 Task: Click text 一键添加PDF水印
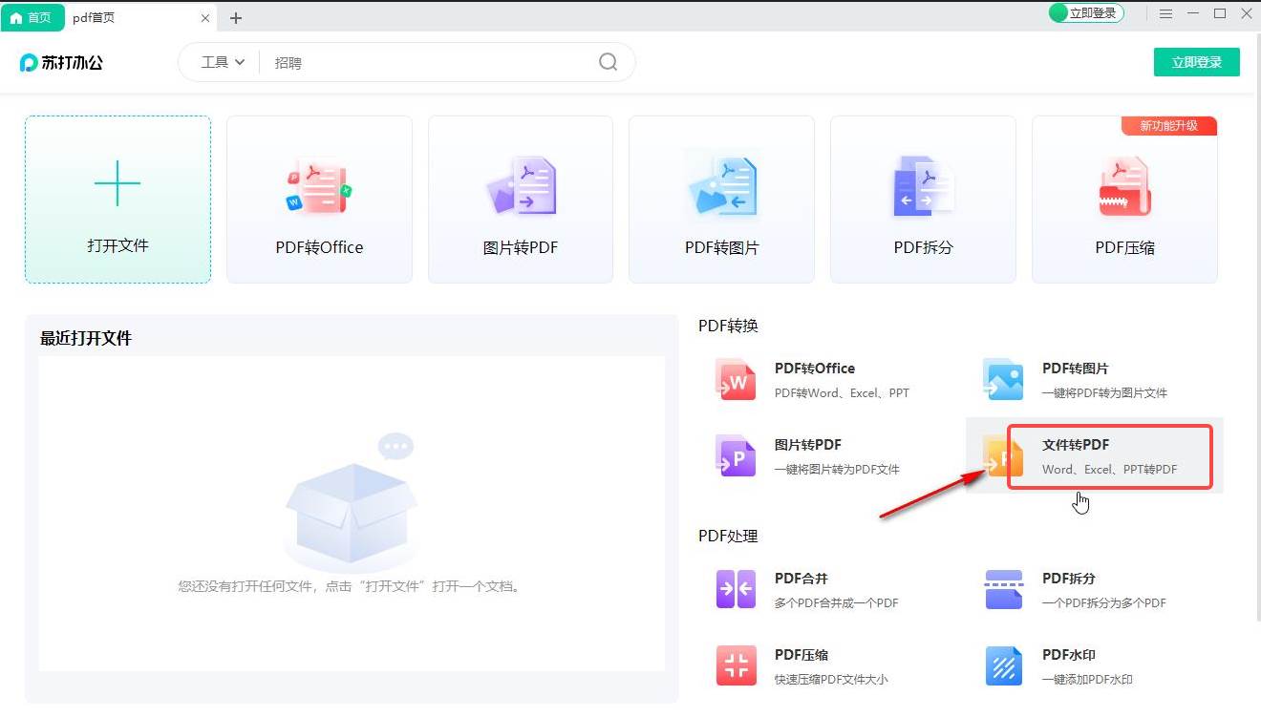point(1087,679)
